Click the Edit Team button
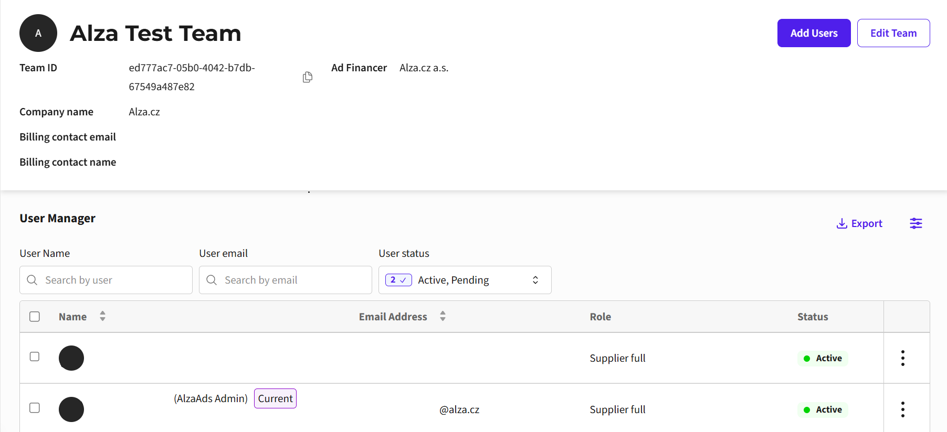Viewport: 947px width, 432px height. [x=893, y=33]
